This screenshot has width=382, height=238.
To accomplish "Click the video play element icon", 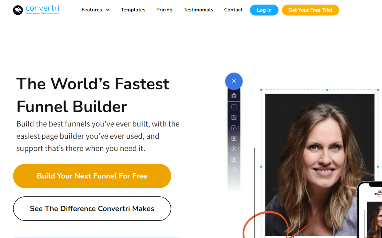I will [x=234, y=149].
